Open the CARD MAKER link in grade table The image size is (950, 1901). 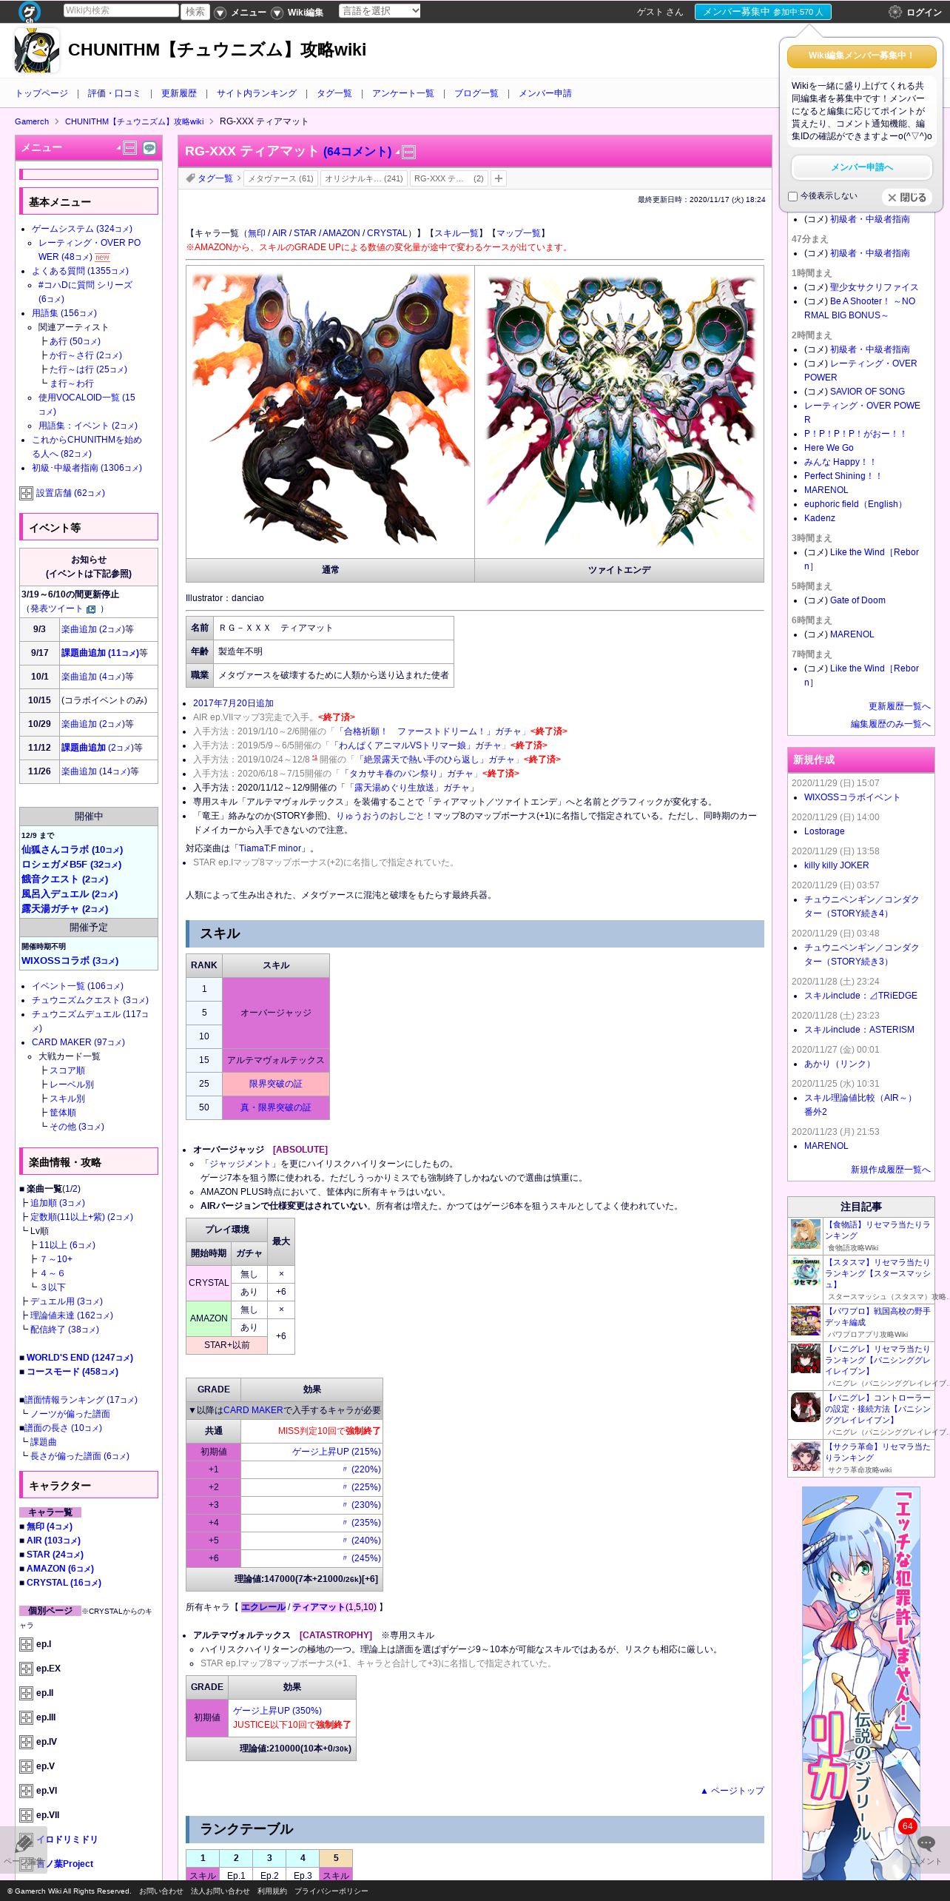point(253,1410)
